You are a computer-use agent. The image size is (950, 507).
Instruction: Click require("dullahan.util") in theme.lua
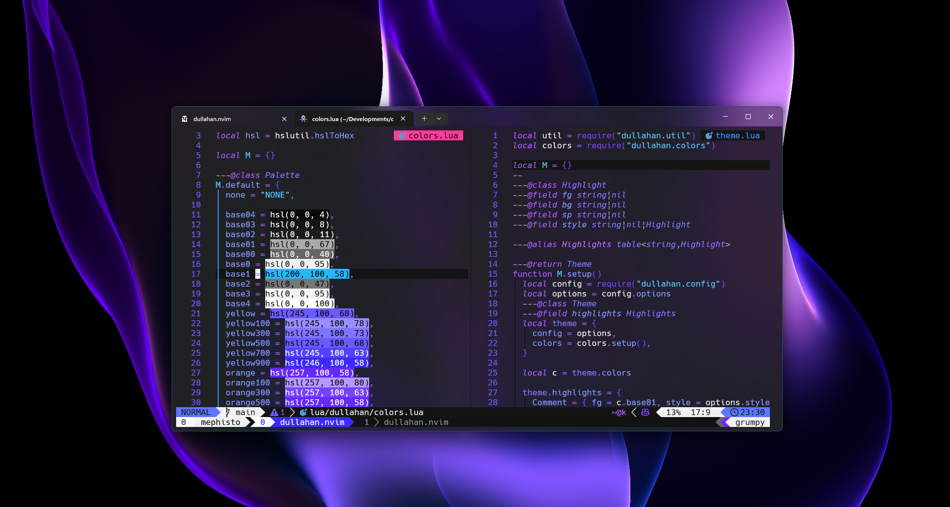(x=636, y=135)
